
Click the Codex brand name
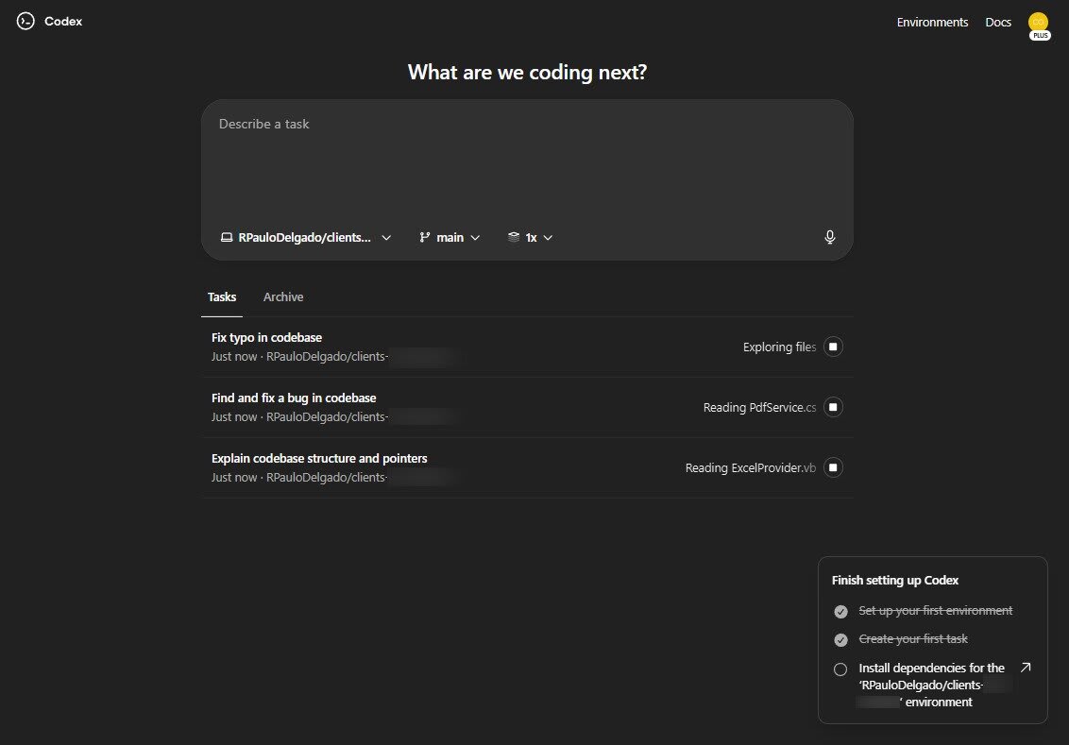pyautogui.click(x=63, y=22)
